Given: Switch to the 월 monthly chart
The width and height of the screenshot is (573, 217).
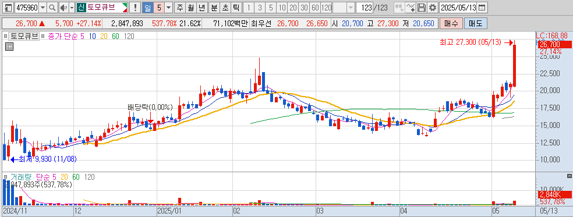Looking at the screenshot, I should (191, 8).
